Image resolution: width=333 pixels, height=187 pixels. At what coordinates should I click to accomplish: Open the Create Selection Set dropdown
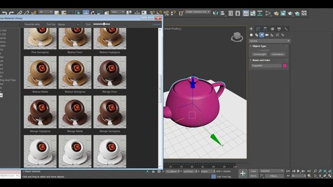(198, 11)
